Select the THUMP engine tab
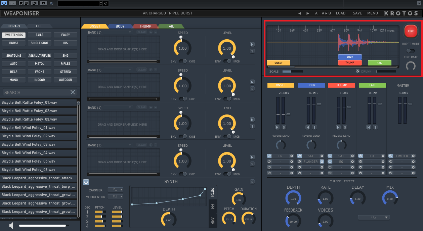 tap(145, 26)
